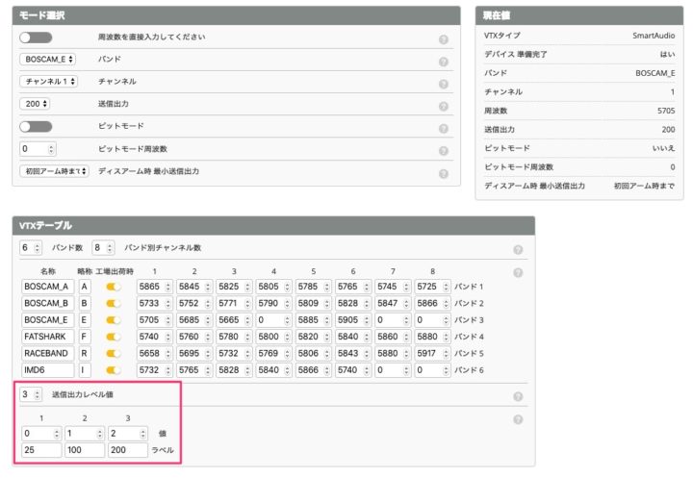Click help icon beside バンド row

(x=444, y=62)
